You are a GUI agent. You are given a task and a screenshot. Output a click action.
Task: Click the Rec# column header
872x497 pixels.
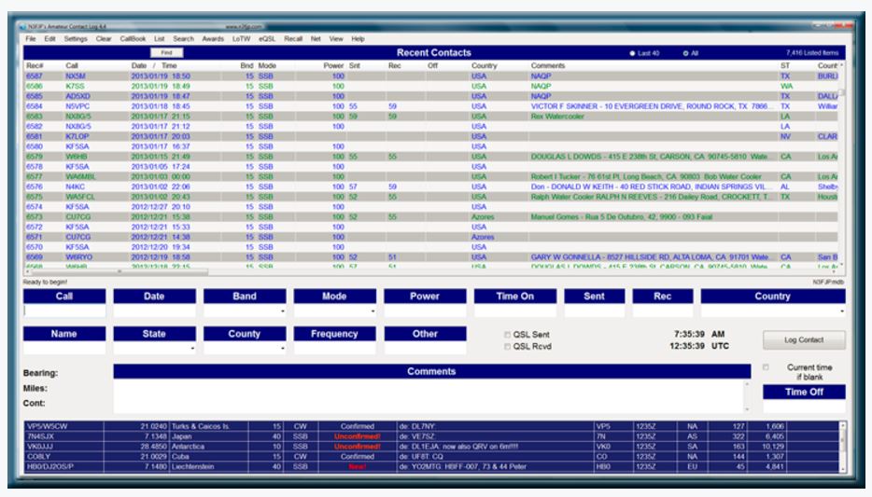(x=35, y=65)
